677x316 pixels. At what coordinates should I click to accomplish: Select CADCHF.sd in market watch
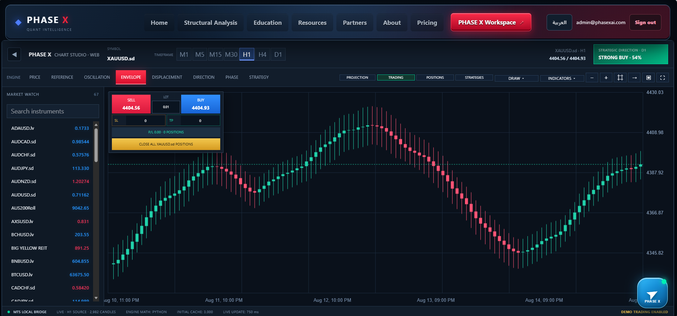click(50, 288)
